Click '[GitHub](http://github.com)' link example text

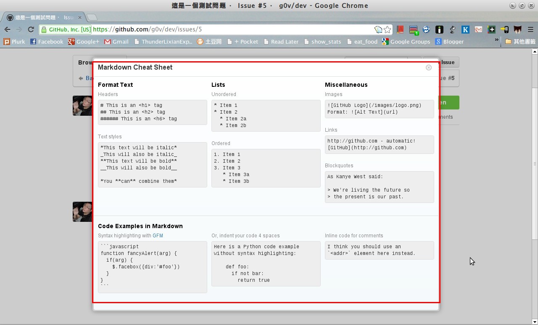[x=367, y=148]
